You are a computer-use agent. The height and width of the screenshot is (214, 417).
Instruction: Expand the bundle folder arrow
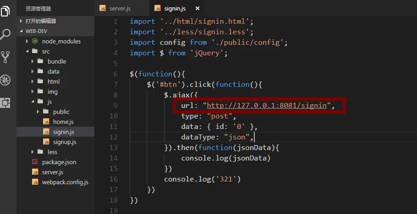tap(33, 61)
